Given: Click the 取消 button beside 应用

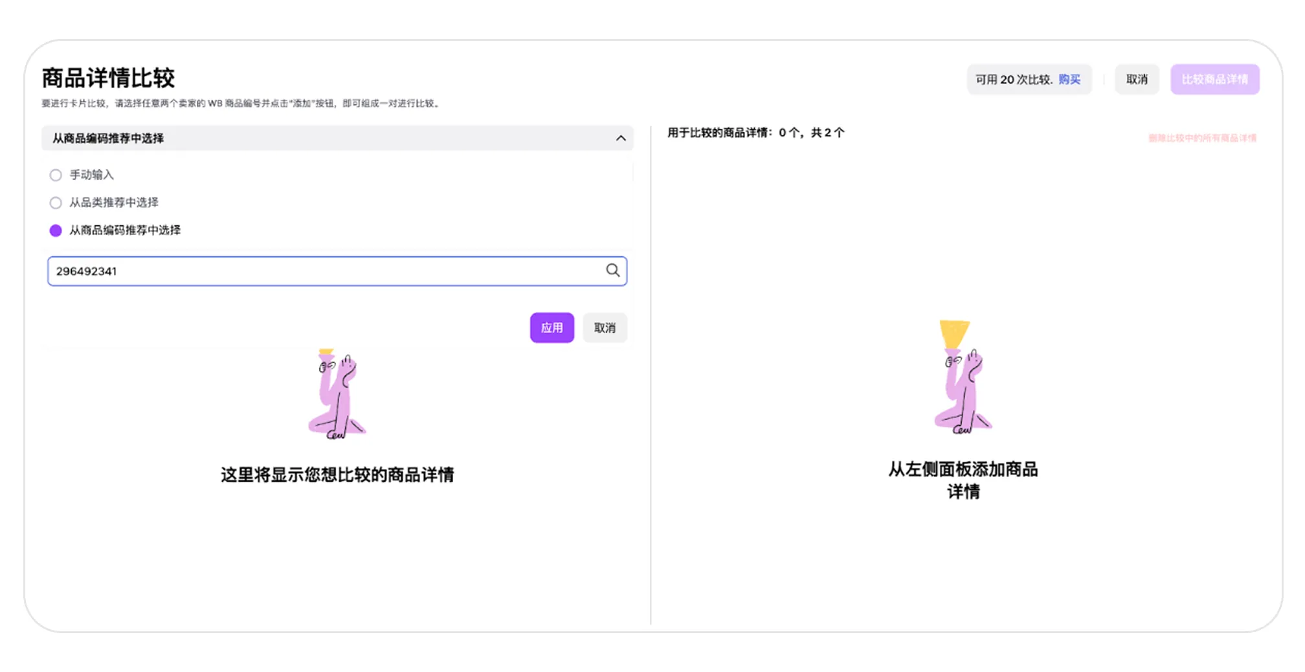Looking at the screenshot, I should coord(605,328).
